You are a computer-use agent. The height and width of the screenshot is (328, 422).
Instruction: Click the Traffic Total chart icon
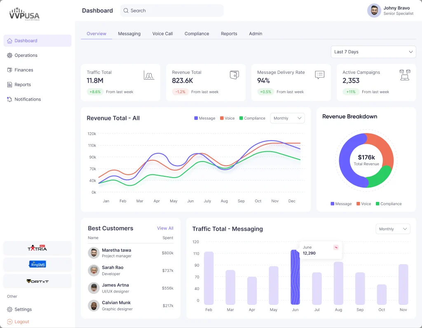tap(149, 75)
